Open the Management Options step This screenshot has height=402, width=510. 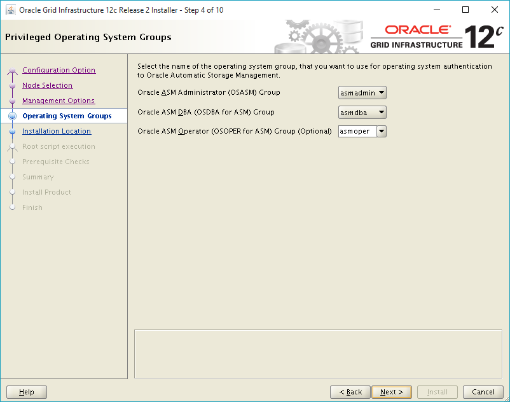pyautogui.click(x=59, y=101)
